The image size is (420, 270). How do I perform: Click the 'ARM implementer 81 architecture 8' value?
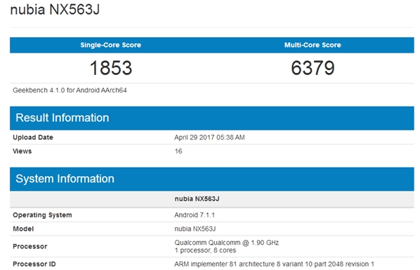click(275, 264)
